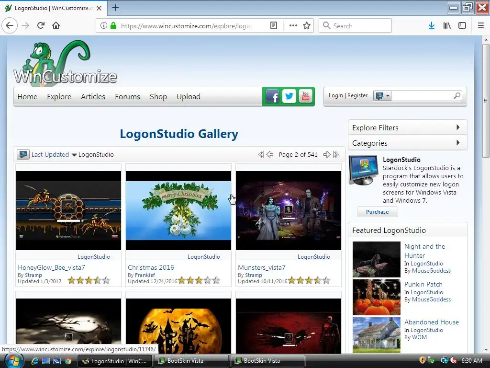Show site information for wincustomize.com
This screenshot has height=368, width=490.
pos(104,26)
